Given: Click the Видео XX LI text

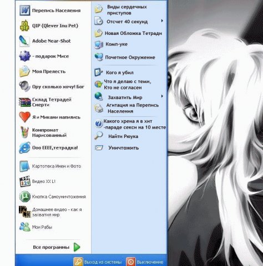Looking at the screenshot, I should 44,181.
